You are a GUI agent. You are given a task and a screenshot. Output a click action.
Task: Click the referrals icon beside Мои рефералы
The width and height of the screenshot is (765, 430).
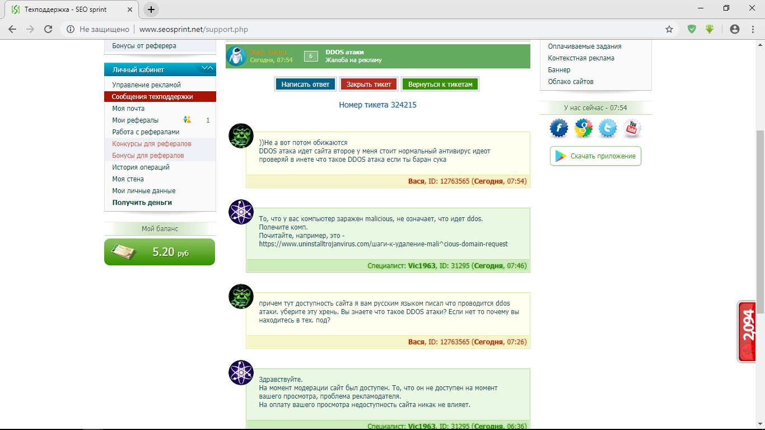pos(187,120)
